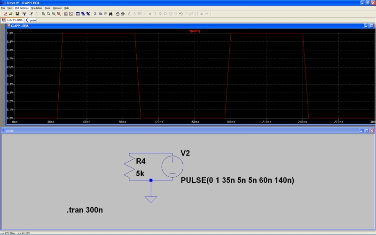
Task: Click the .tran 300n directive
Action: [x=85, y=210]
